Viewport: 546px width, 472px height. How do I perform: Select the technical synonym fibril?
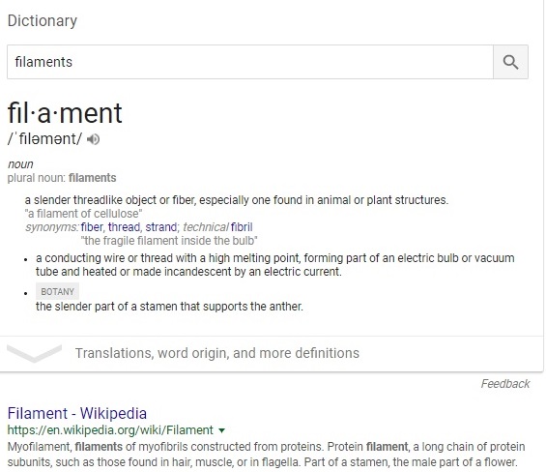pos(242,227)
